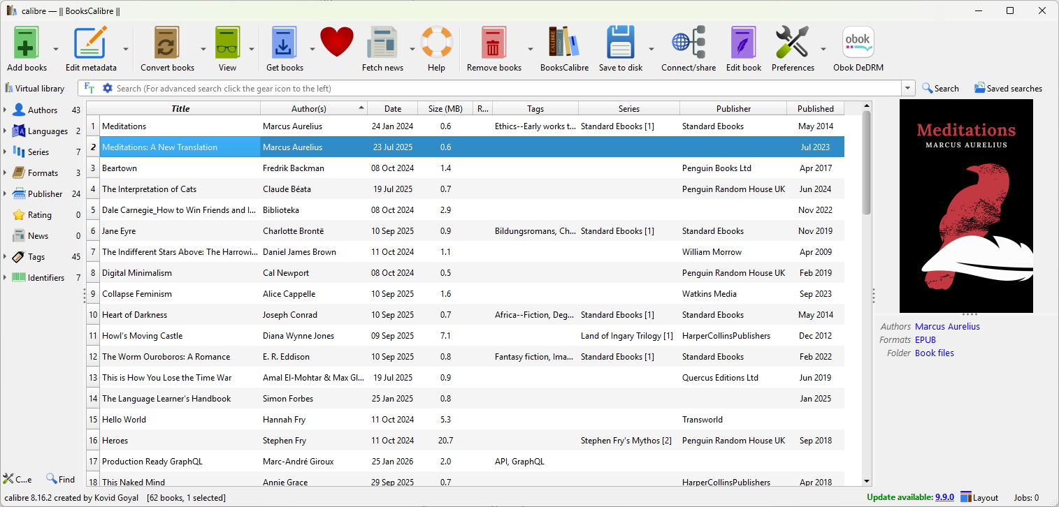1059x507 pixels.
Task: Open Fetch news
Action: [x=382, y=43]
